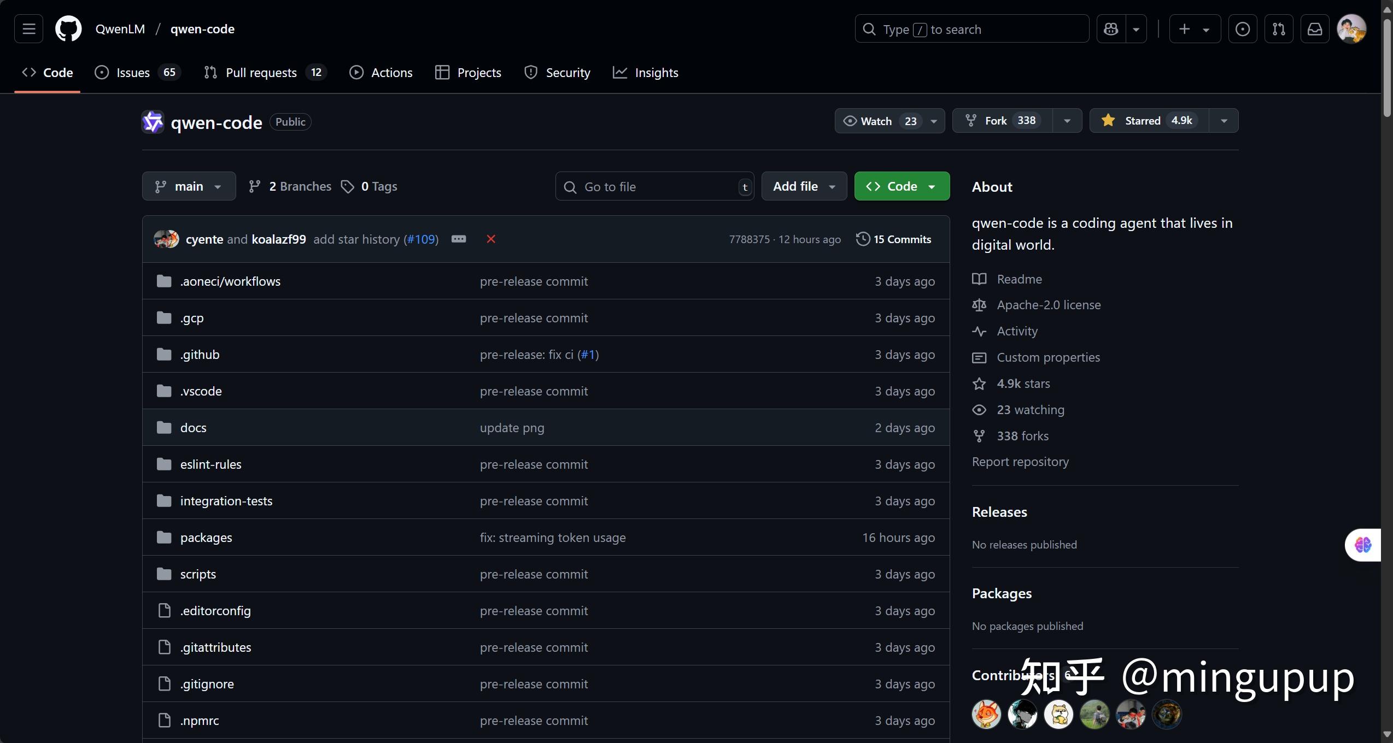Screen dimensions: 1393x743
Task: Click the Apache-2.0 license link
Action: (1048, 305)
